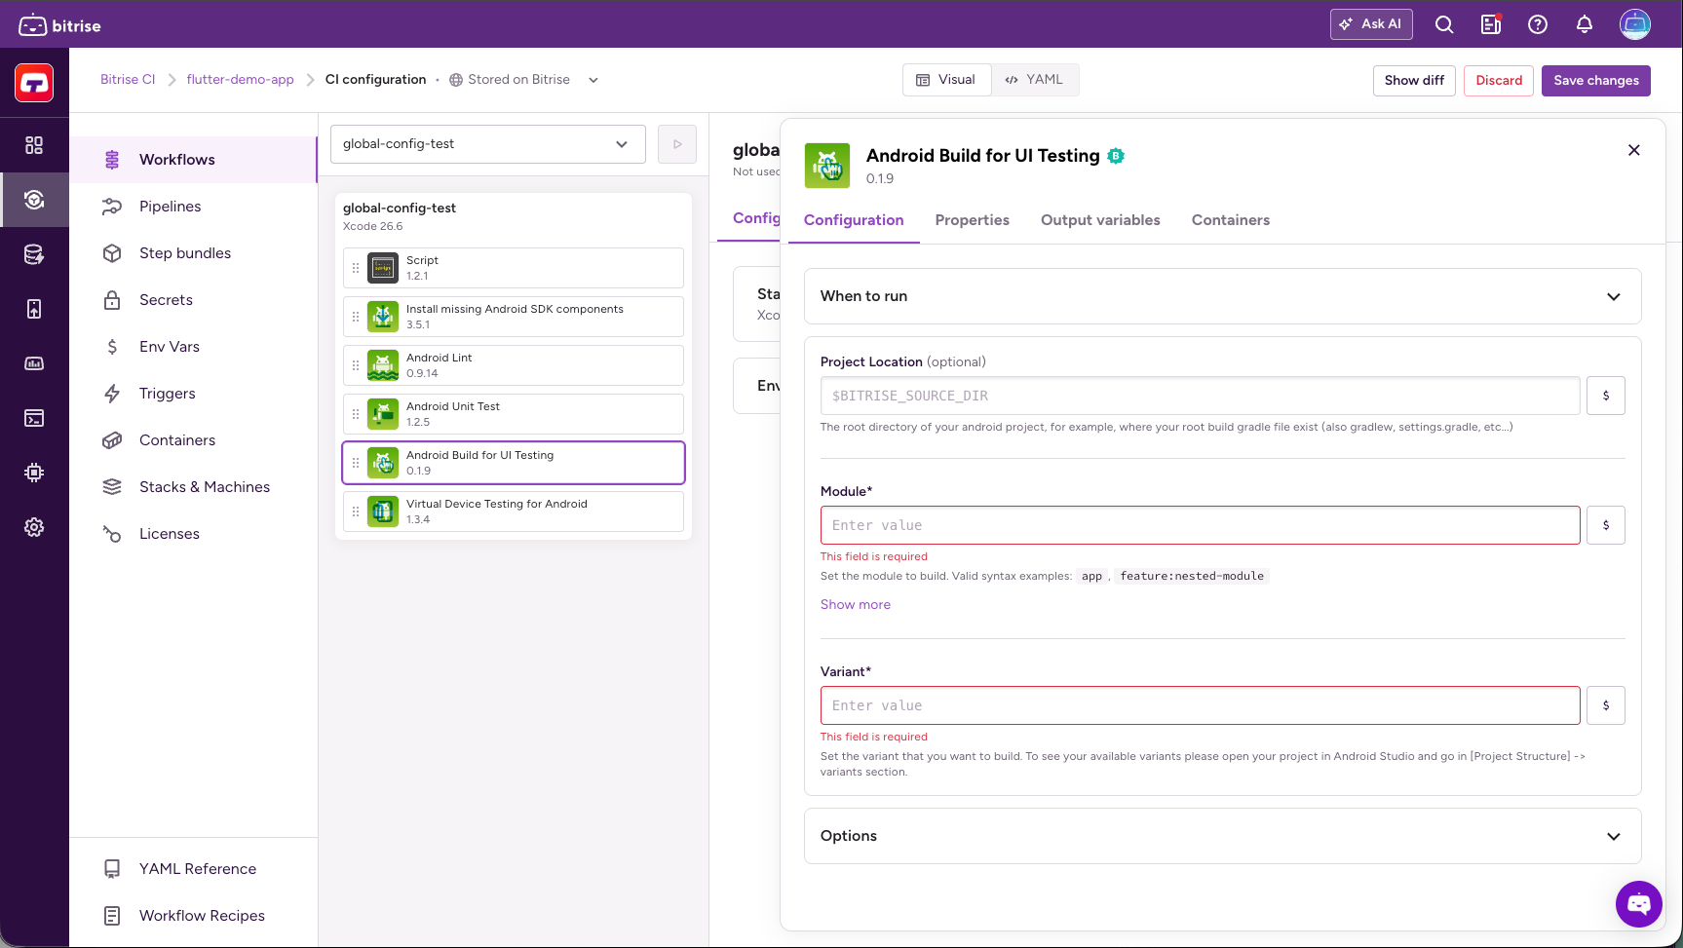This screenshot has height=948, width=1683.
Task: Open the Bitrise logo home link
Action: click(x=59, y=25)
